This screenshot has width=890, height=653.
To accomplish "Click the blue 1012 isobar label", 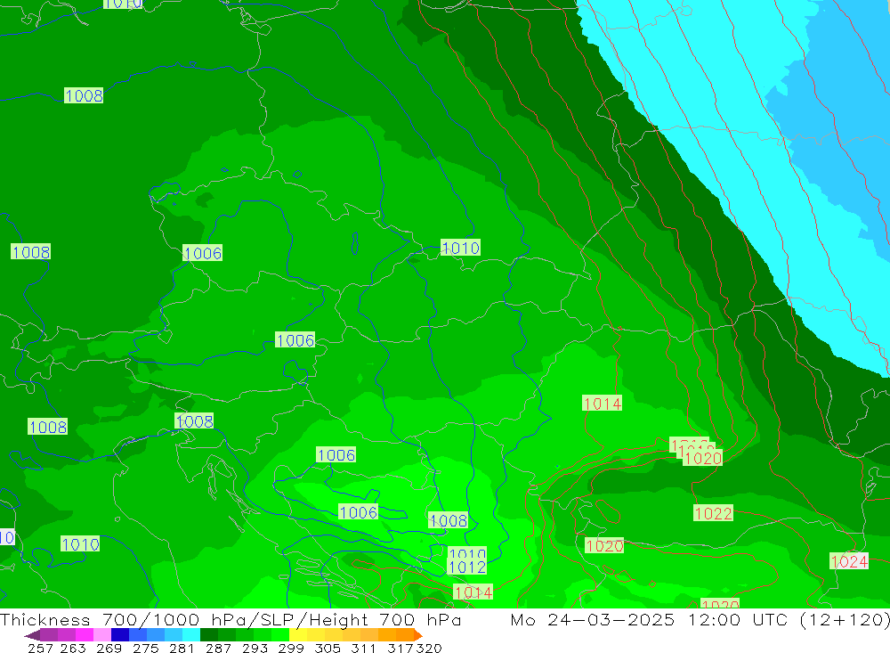I will [x=467, y=567].
